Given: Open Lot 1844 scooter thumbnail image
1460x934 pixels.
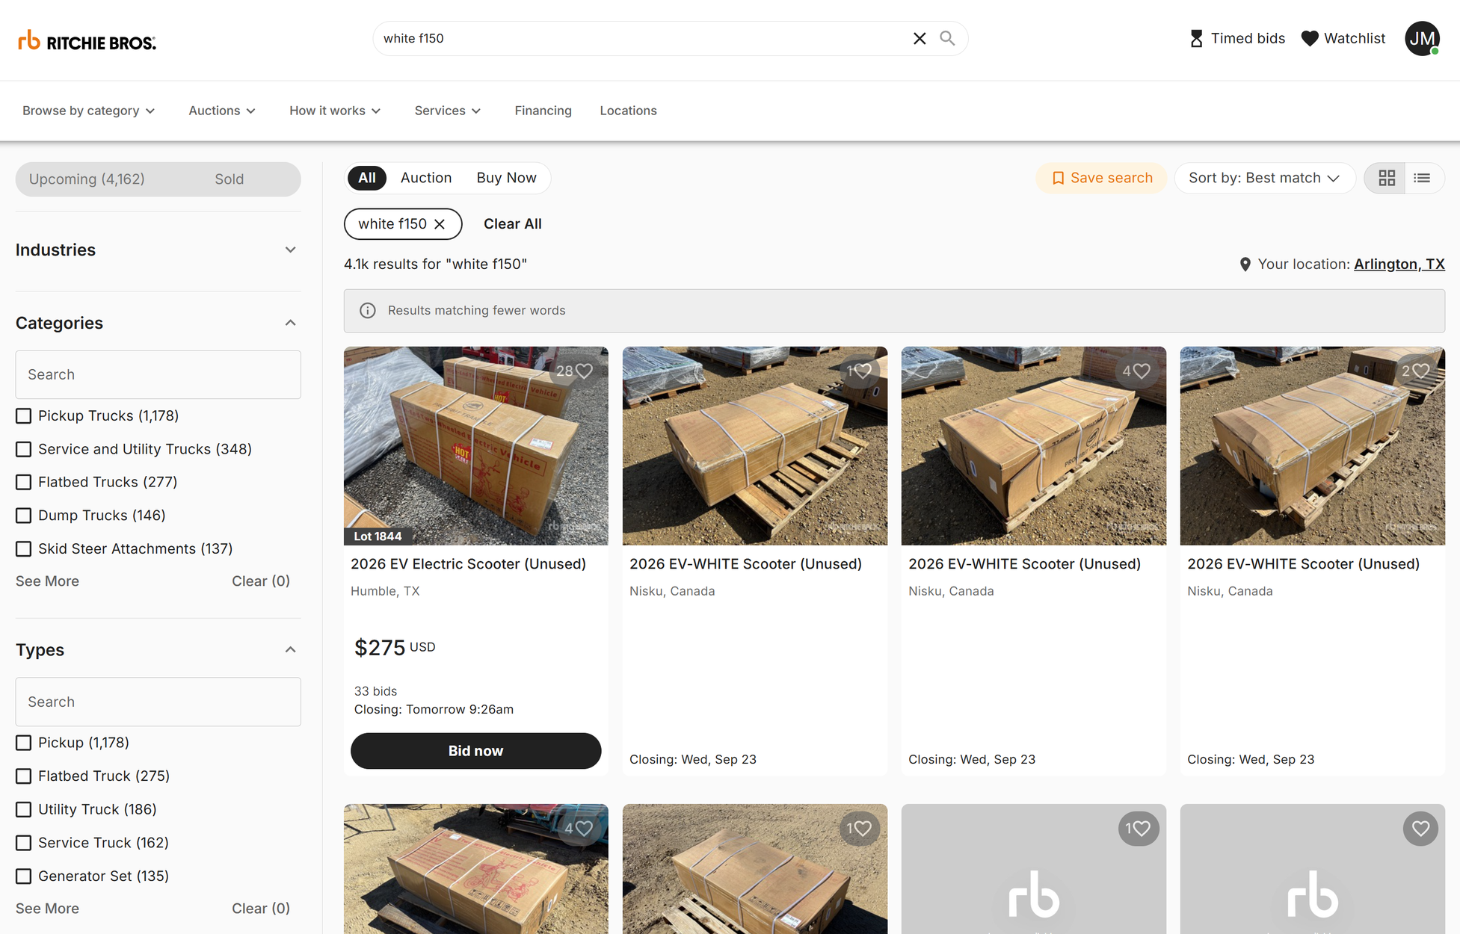Looking at the screenshot, I should point(475,445).
